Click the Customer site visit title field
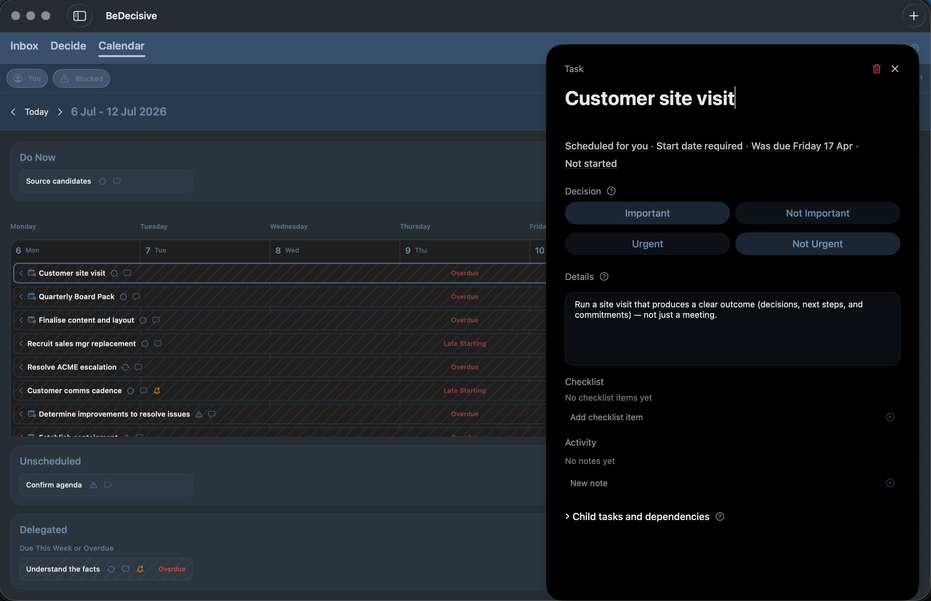This screenshot has width=931, height=601. pyautogui.click(x=650, y=98)
